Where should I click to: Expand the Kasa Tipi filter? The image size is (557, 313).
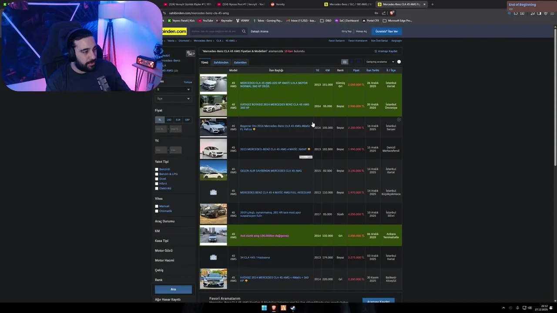click(x=161, y=241)
